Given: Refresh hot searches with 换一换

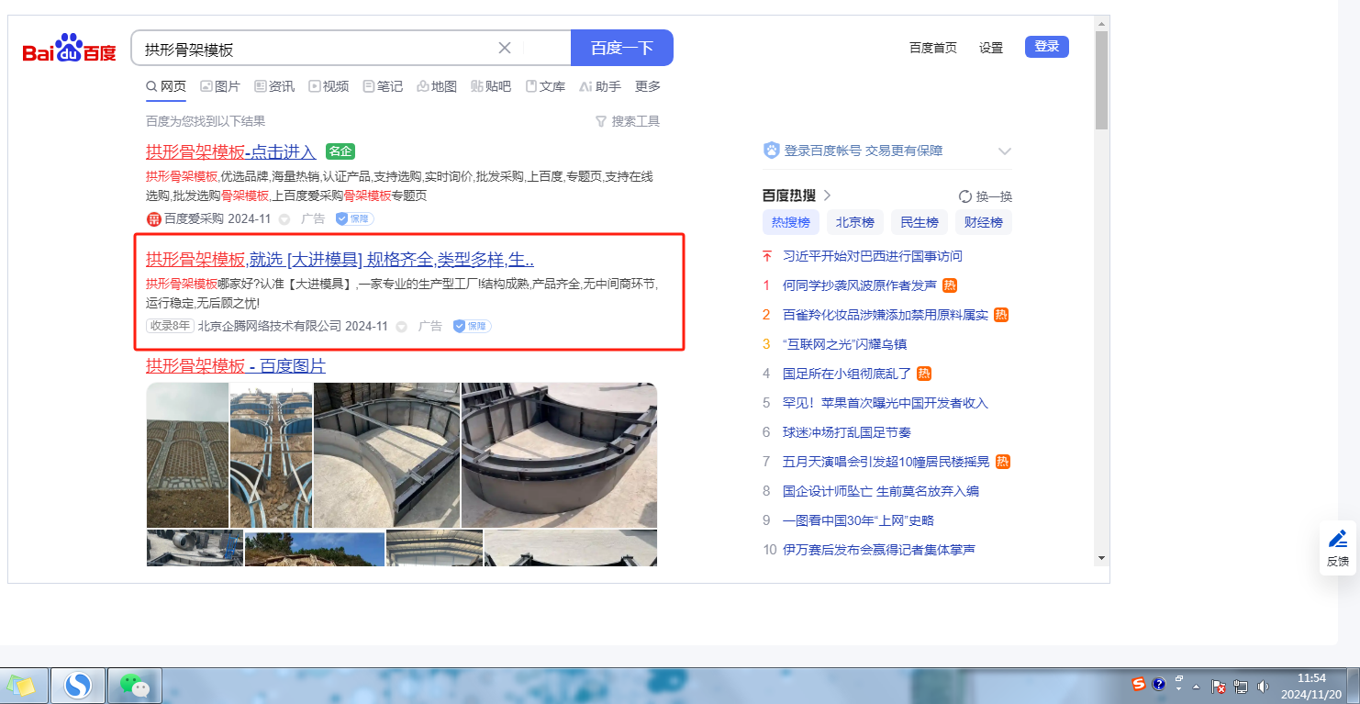Looking at the screenshot, I should tap(986, 196).
